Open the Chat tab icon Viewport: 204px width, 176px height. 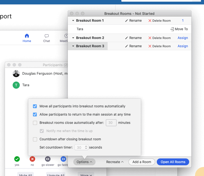point(47,36)
